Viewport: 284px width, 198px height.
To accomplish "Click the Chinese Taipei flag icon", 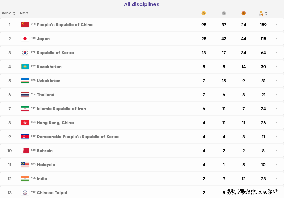I will click(25, 193).
